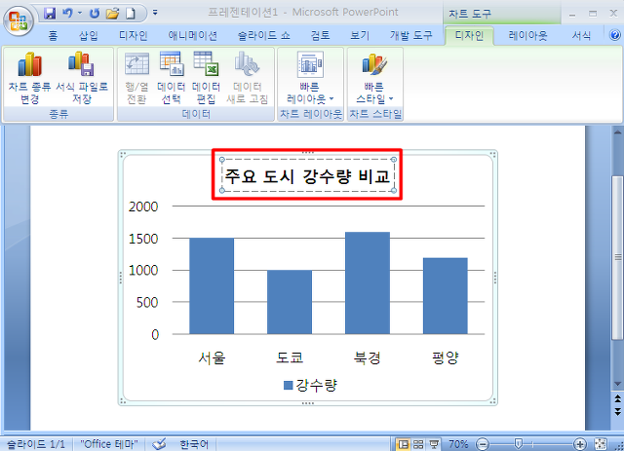Switch to Slide Sorter view button
Screen dimensions: 624x451
418,444
